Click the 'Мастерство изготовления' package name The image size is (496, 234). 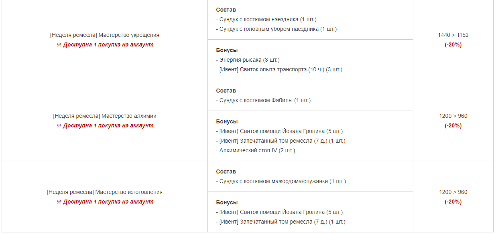pos(105,192)
